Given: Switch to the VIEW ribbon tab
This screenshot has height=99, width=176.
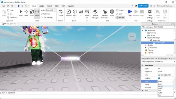Looking at the screenshot, I should (63, 6).
